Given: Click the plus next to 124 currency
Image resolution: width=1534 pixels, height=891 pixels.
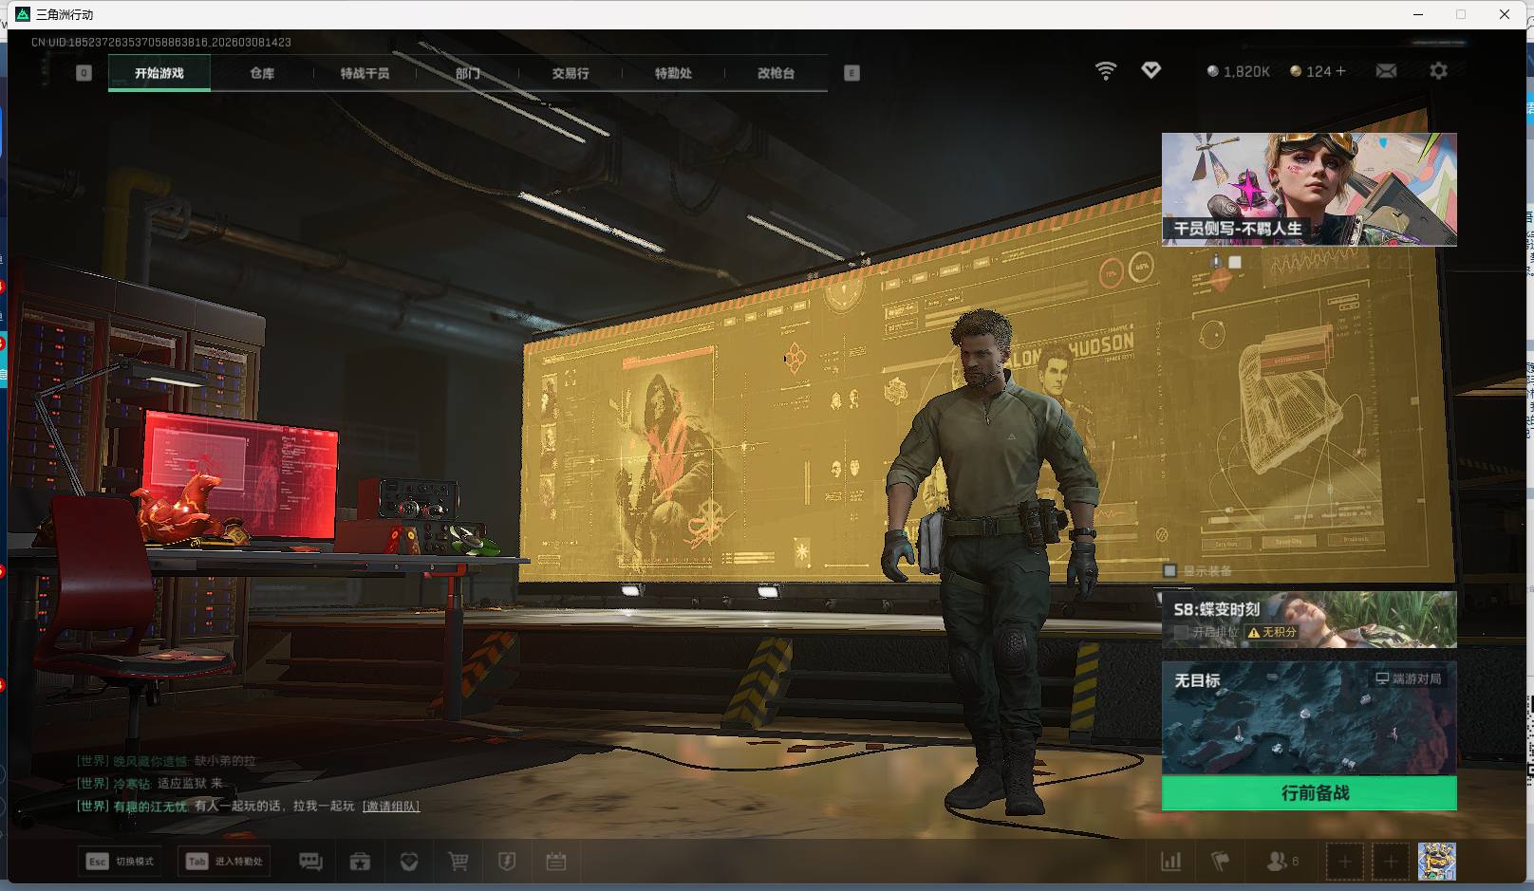Looking at the screenshot, I should [x=1340, y=71].
